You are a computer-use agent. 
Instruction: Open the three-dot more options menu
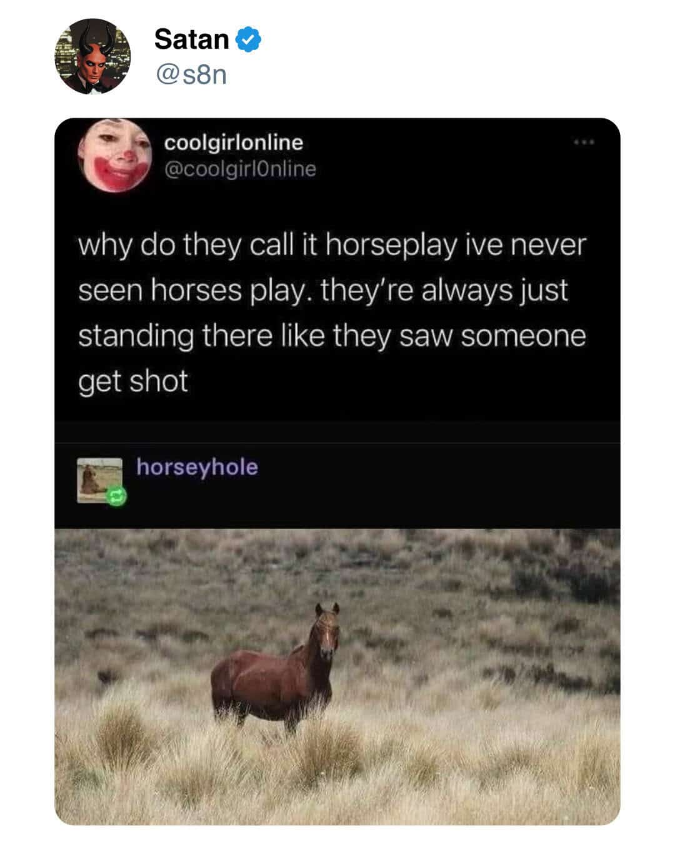[585, 143]
